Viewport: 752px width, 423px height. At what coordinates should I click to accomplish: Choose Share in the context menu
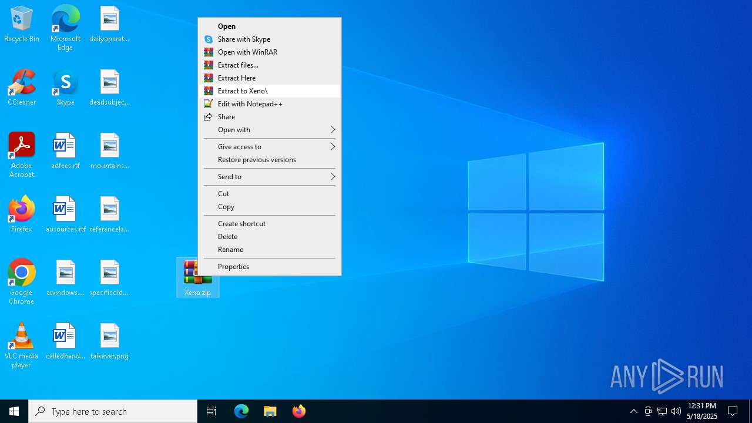(x=270, y=117)
